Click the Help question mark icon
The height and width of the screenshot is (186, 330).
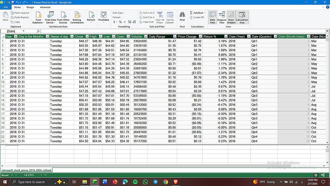[327, 7]
